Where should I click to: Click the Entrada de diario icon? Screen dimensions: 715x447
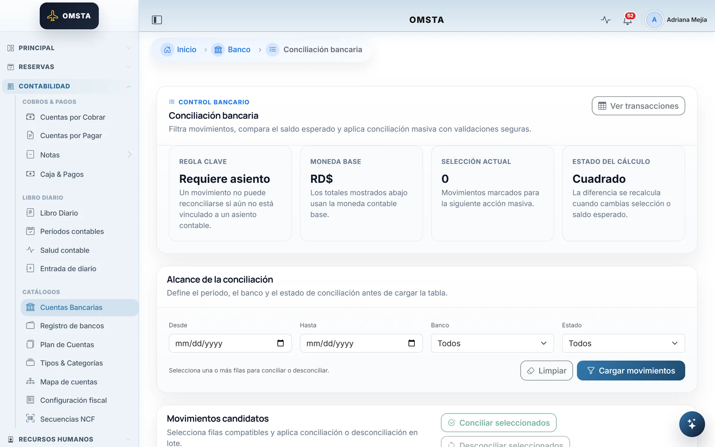30,268
